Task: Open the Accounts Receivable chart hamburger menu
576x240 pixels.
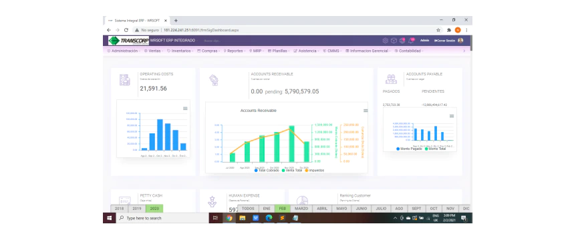Action: click(x=366, y=111)
